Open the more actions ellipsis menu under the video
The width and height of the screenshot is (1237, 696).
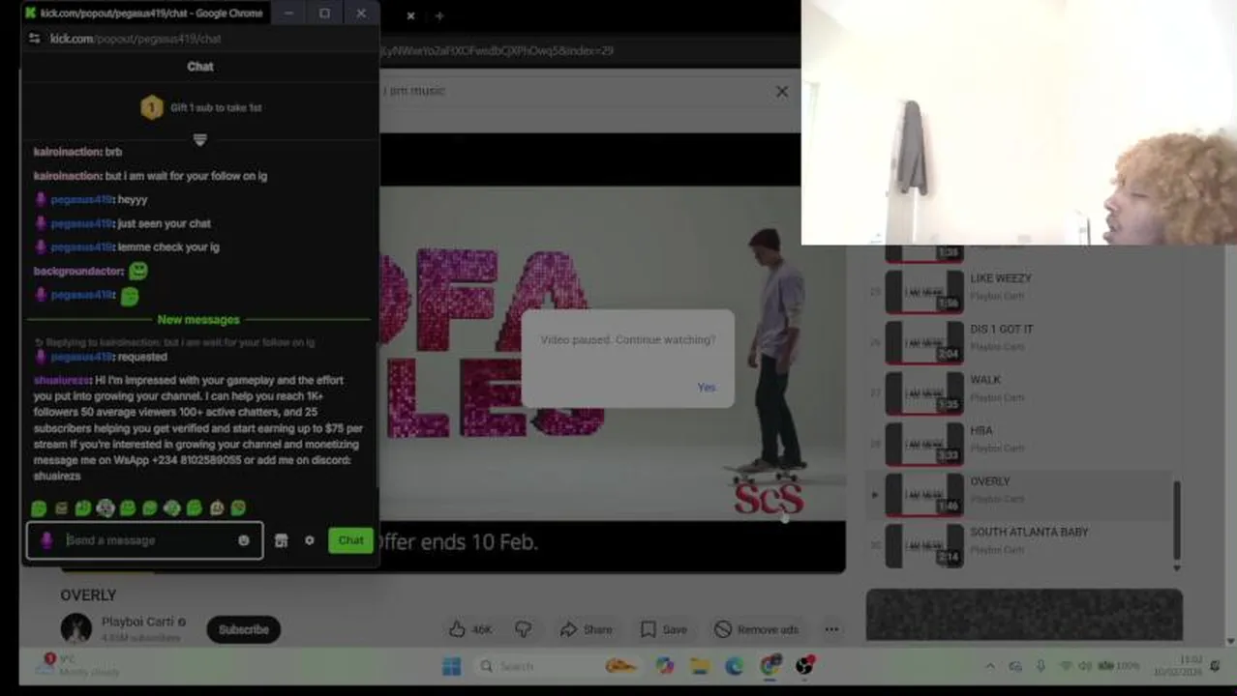tap(831, 629)
